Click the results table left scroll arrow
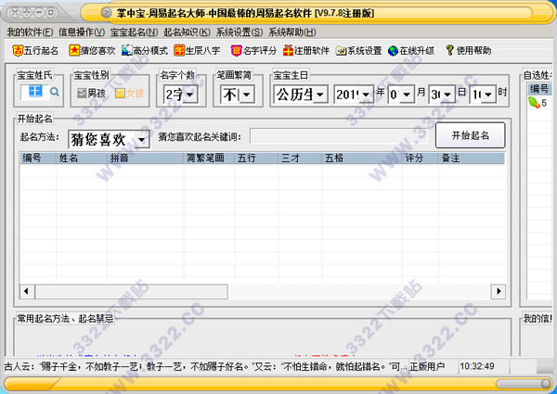 [x=27, y=291]
